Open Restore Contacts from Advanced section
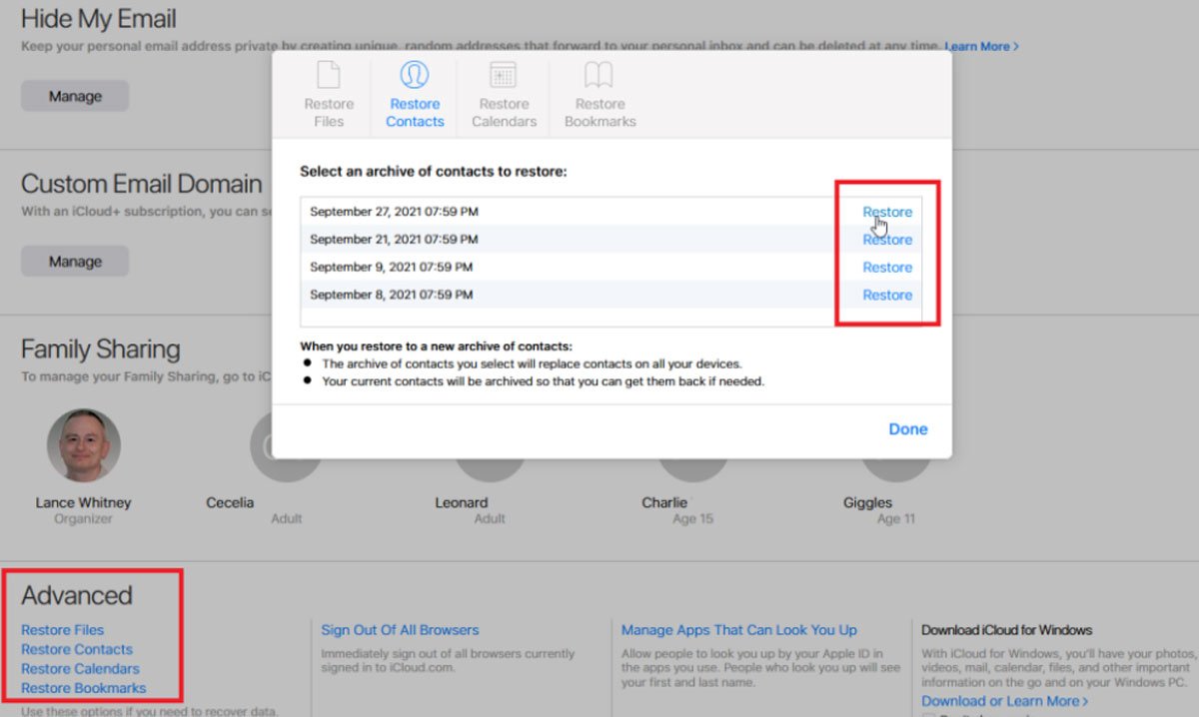Image resolution: width=1199 pixels, height=717 pixels. pyautogui.click(x=76, y=649)
